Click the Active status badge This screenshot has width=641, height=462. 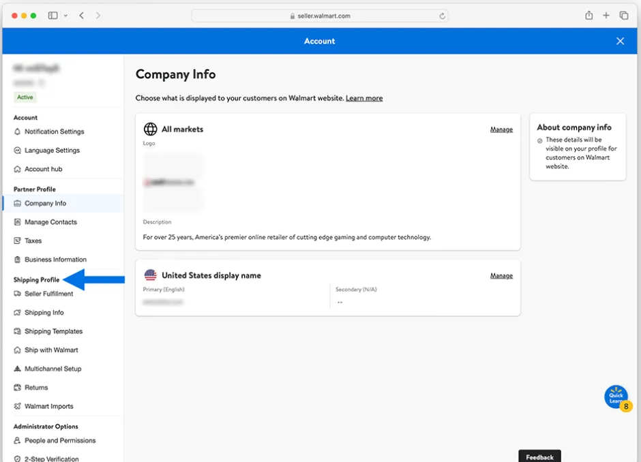(25, 97)
